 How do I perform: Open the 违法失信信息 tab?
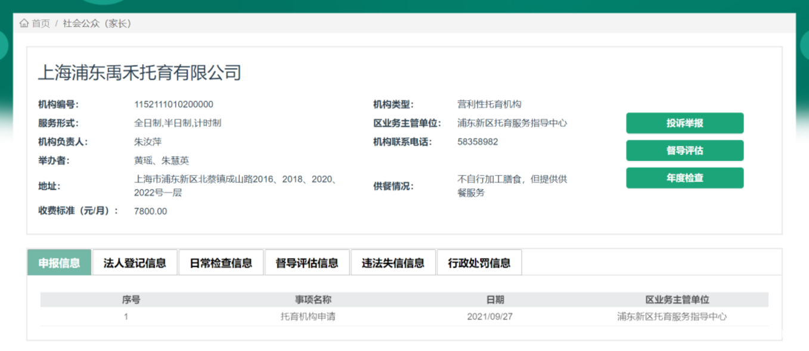393,263
